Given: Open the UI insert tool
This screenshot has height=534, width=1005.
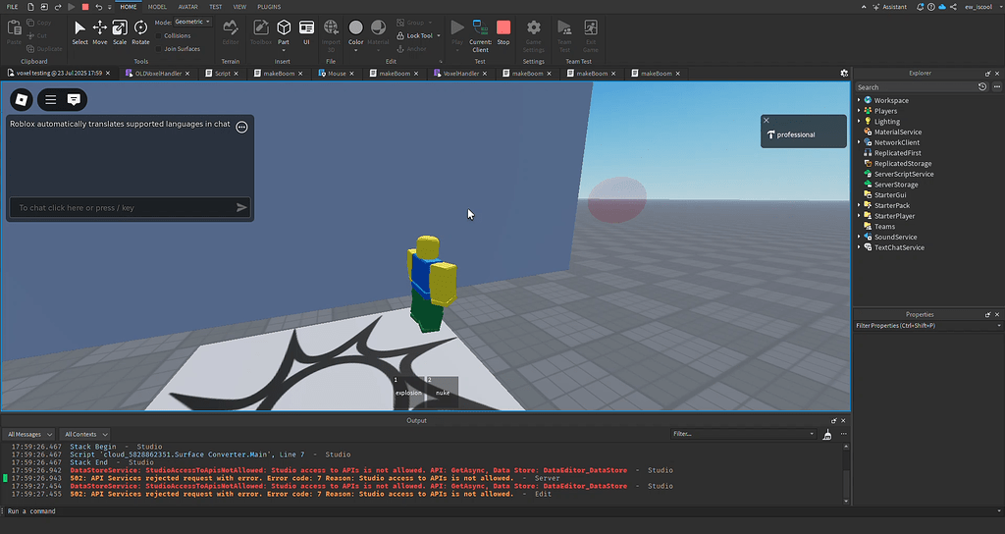Looking at the screenshot, I should coord(306,32).
